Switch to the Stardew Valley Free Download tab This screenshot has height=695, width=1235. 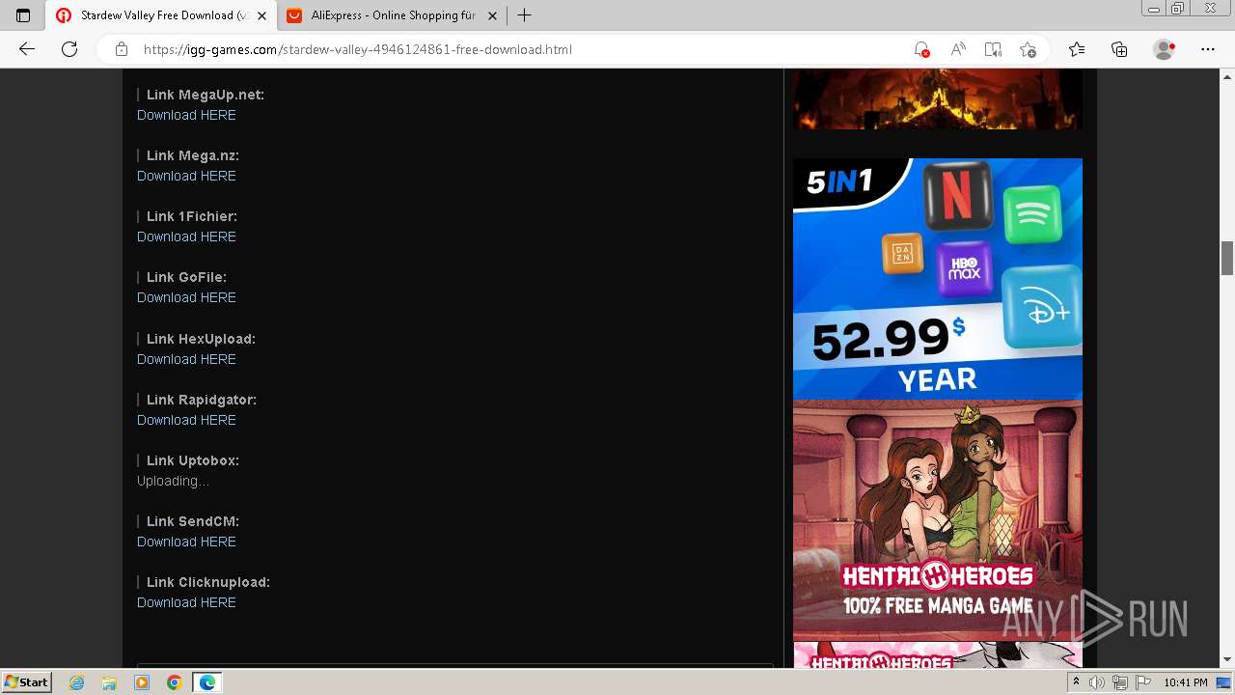click(x=161, y=15)
